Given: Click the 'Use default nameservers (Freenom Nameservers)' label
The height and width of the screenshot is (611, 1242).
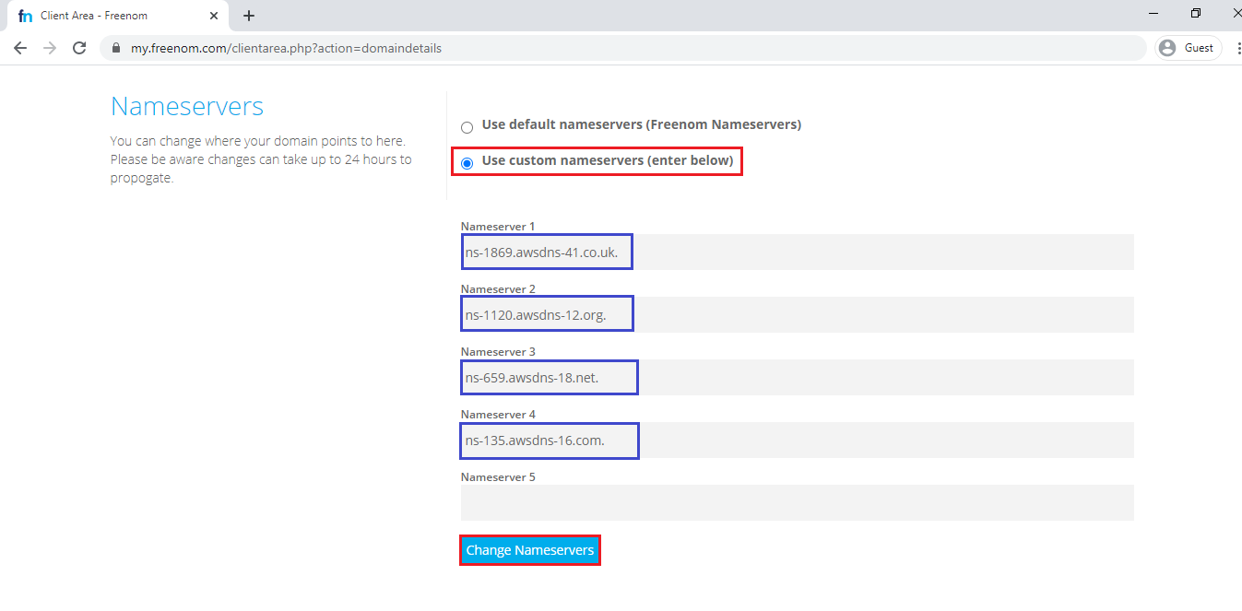Looking at the screenshot, I should pyautogui.click(x=642, y=124).
